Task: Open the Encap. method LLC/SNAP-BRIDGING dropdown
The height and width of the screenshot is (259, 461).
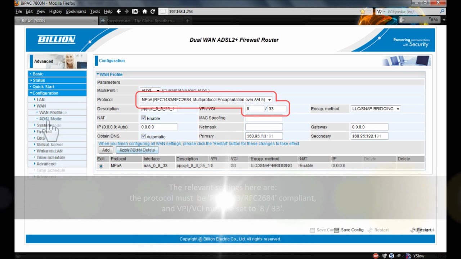Action: [x=376, y=109]
